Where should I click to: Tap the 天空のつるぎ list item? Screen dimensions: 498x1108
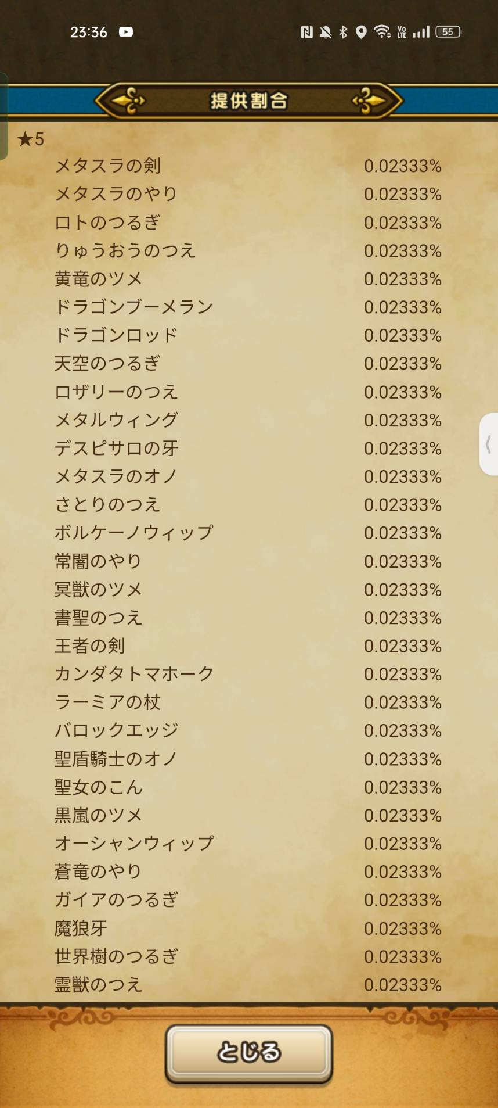[107, 364]
